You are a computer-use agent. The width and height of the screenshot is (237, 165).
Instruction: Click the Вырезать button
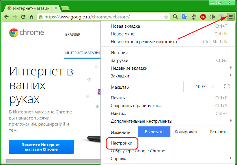coord(154,132)
